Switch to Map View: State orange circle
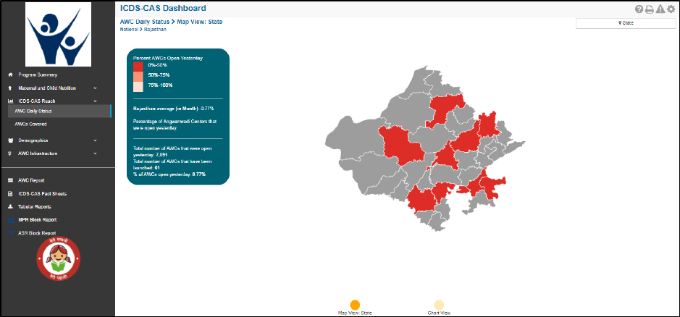Screen dimensions: 680x317 [x=355, y=305]
